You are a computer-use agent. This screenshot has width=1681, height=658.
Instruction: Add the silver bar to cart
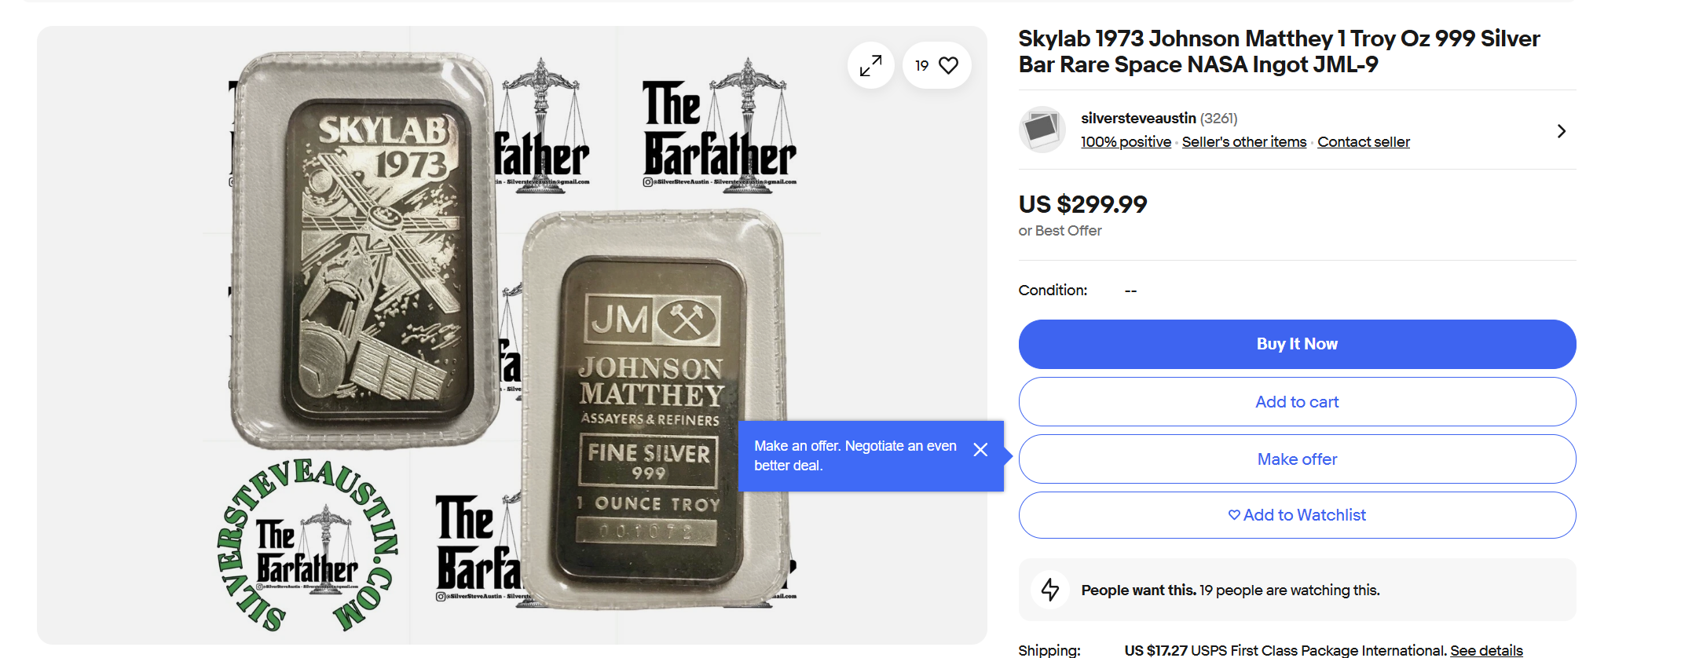coord(1297,402)
